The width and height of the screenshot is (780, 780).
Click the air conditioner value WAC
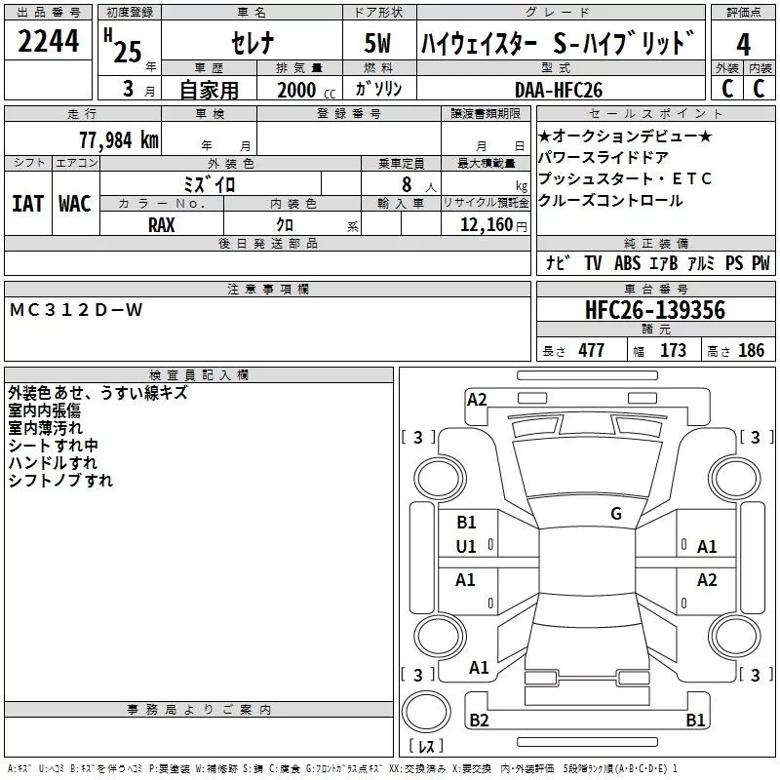click(x=75, y=204)
